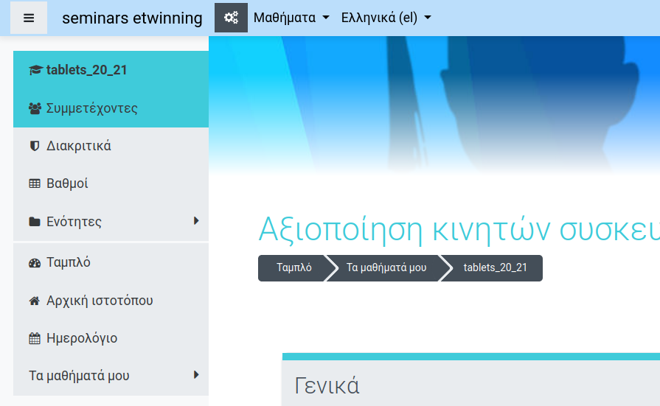Click the gears settings icon in navbar

[x=231, y=18]
